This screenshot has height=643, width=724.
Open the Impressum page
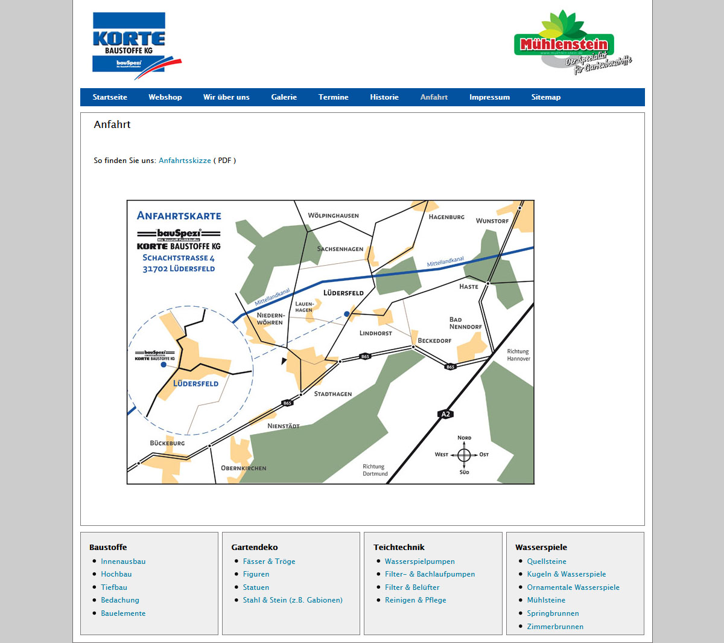coord(489,97)
